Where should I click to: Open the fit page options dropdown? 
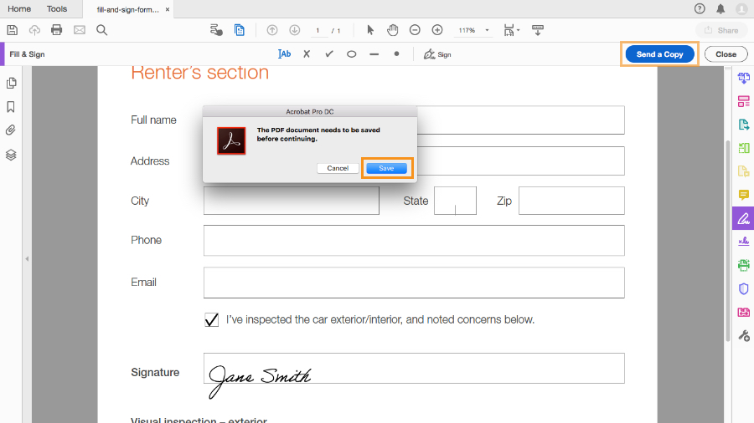tap(511, 30)
